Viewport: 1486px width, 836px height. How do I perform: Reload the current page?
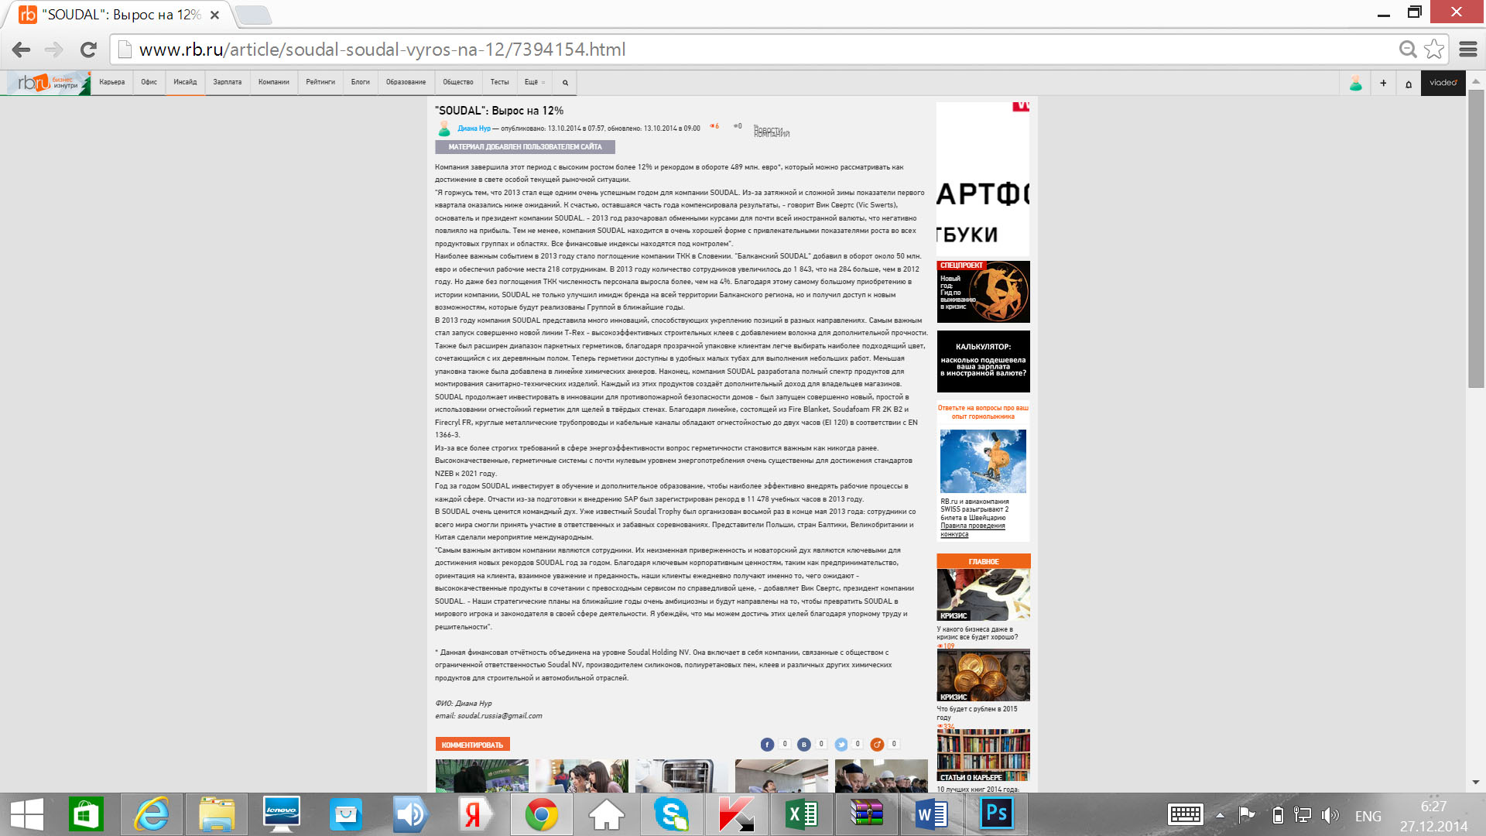pos(88,50)
